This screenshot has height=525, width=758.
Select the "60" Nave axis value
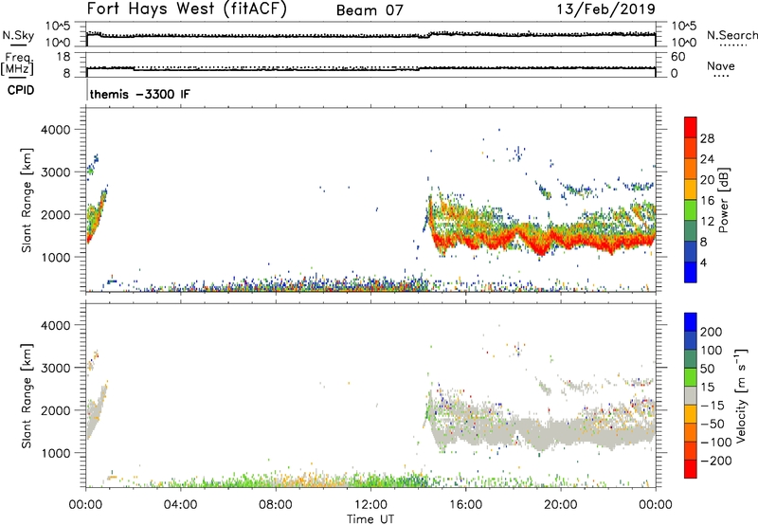677,57
